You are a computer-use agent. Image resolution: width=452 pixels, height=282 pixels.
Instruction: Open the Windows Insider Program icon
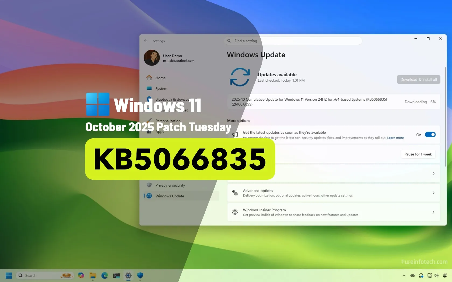click(235, 212)
